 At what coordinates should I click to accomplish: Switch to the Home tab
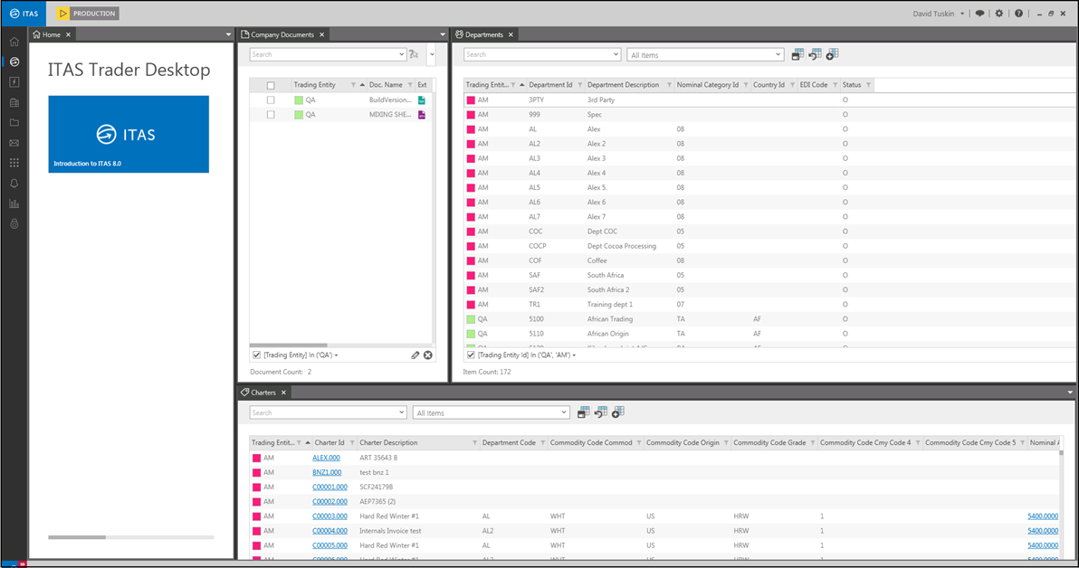pyautogui.click(x=52, y=34)
